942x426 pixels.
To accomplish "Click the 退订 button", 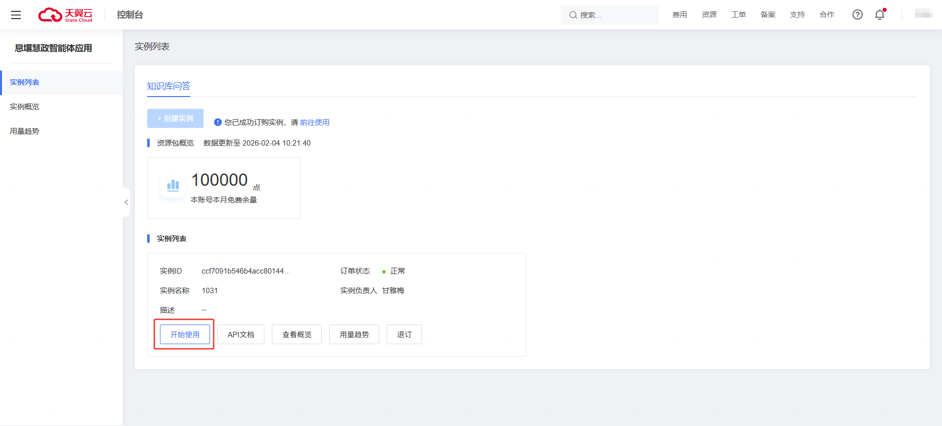I will tap(404, 334).
